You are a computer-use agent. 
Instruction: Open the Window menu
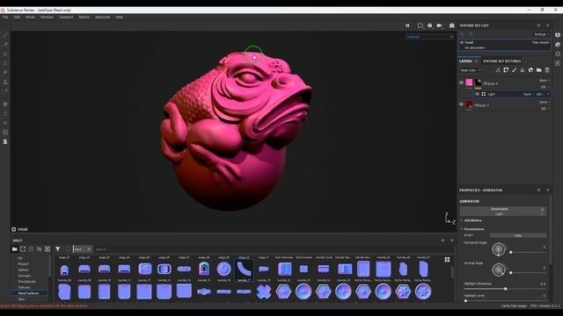tap(47, 17)
